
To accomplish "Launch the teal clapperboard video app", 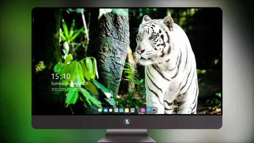I will pyautogui.click(x=121, y=110).
